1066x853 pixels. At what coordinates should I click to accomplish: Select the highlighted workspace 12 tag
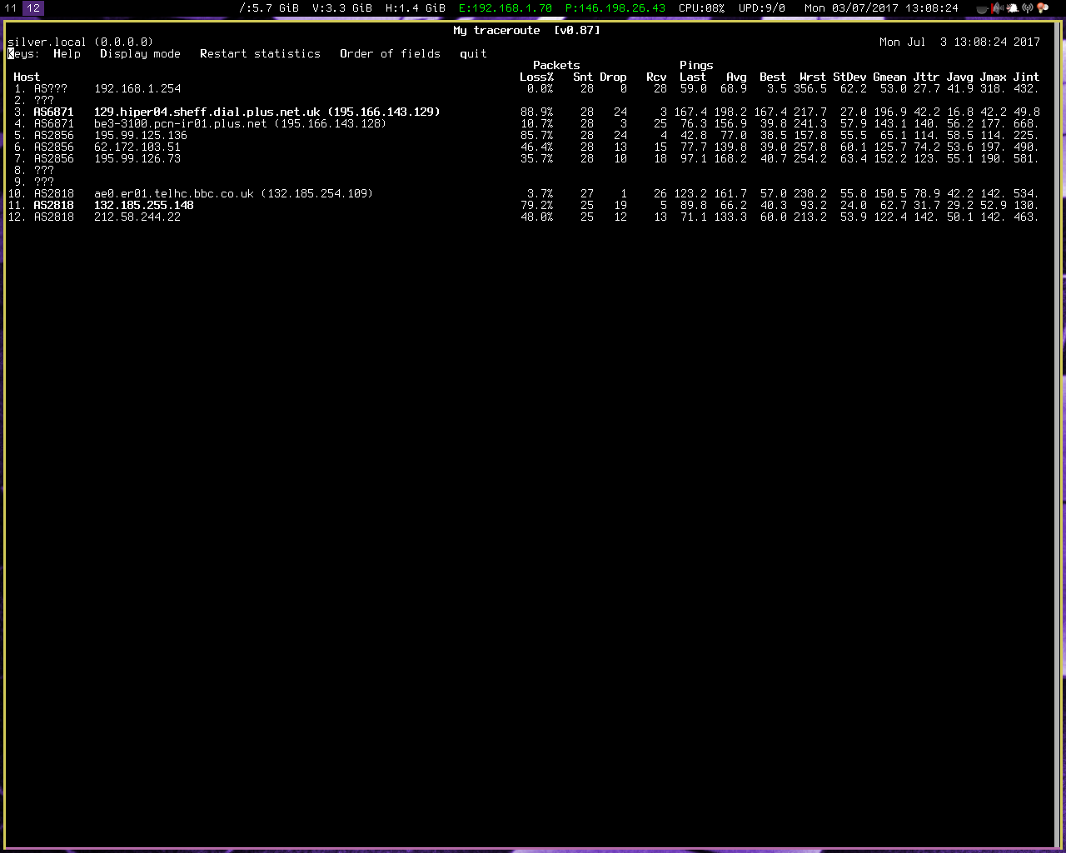coord(33,8)
